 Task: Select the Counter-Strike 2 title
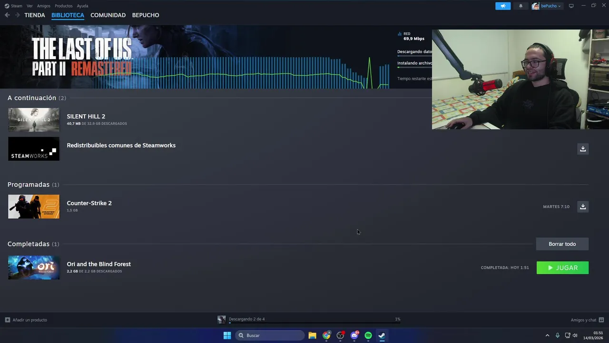tap(89, 203)
